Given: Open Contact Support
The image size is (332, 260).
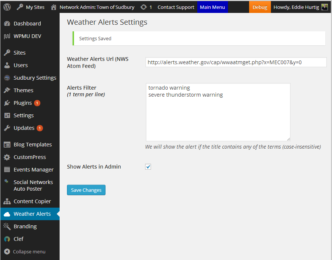Looking at the screenshot, I should (176, 7).
